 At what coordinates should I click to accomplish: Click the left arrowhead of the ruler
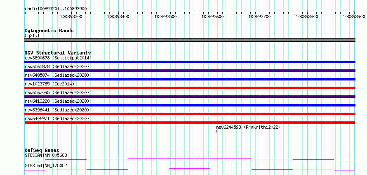coord(26,13)
